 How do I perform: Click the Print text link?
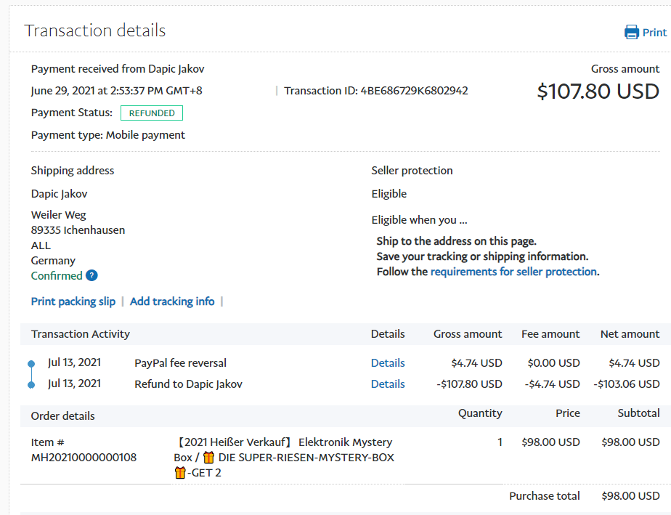click(654, 32)
